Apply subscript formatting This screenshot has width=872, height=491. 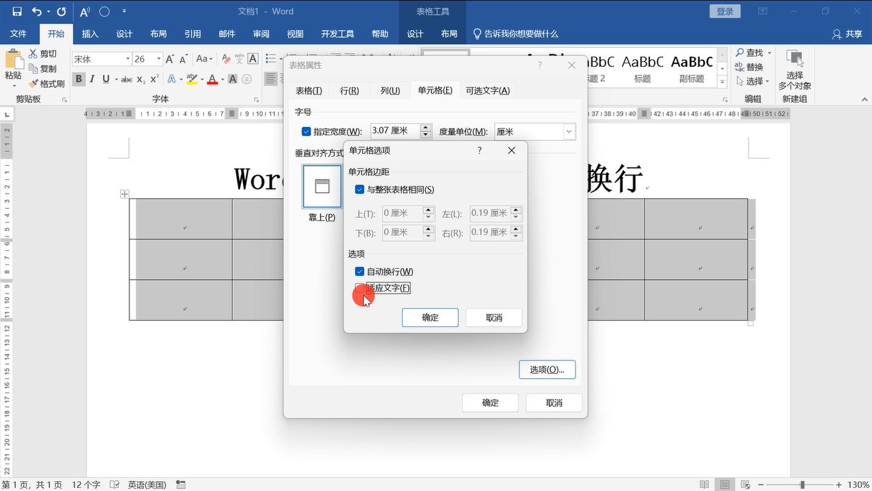point(141,79)
